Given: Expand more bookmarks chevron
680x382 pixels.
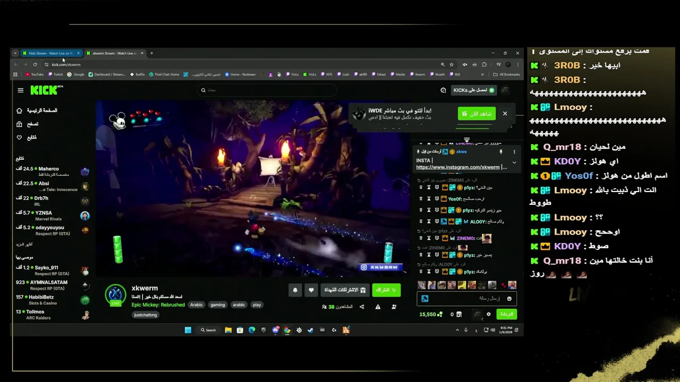Looking at the screenshot, I should click(x=482, y=75).
